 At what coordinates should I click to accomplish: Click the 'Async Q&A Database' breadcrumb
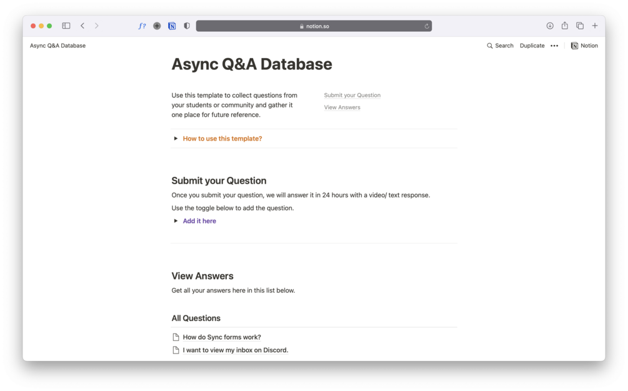pyautogui.click(x=57, y=45)
